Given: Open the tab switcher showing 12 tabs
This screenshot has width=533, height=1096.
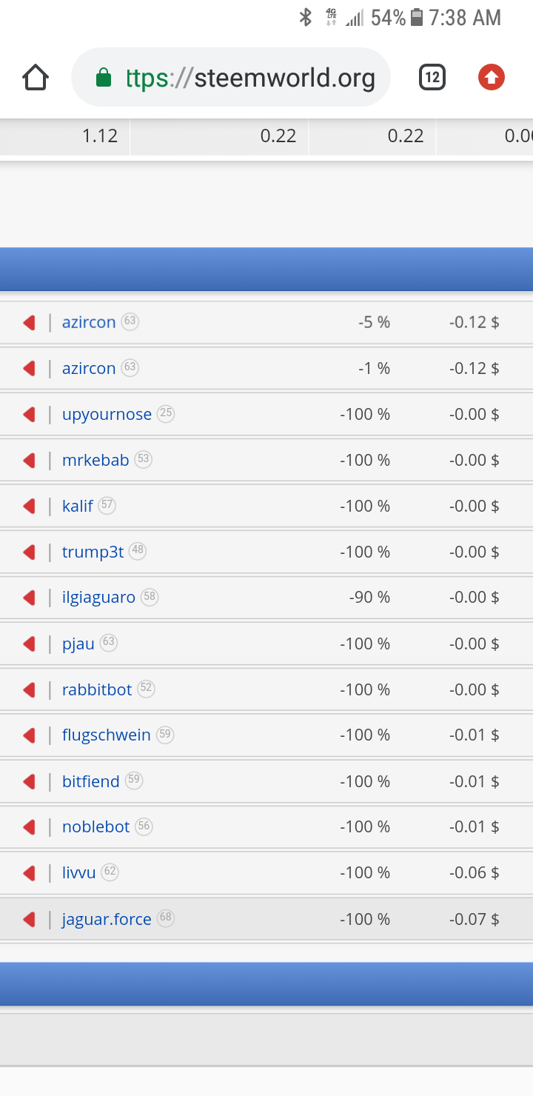Looking at the screenshot, I should pos(432,77).
